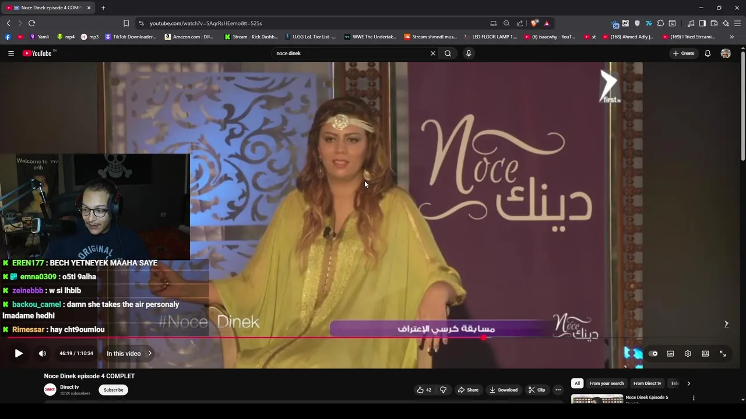Image resolution: width=746 pixels, height=419 pixels.
Task: Seek using the red progress bar scrubber
Action: (484, 338)
